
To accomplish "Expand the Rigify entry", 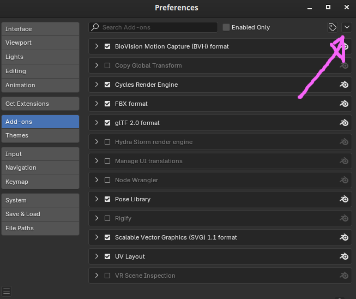I will tap(96, 218).
